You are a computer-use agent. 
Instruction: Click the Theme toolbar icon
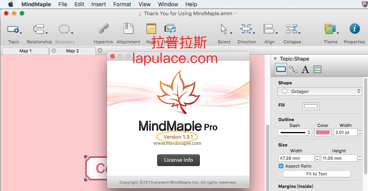click(x=330, y=29)
